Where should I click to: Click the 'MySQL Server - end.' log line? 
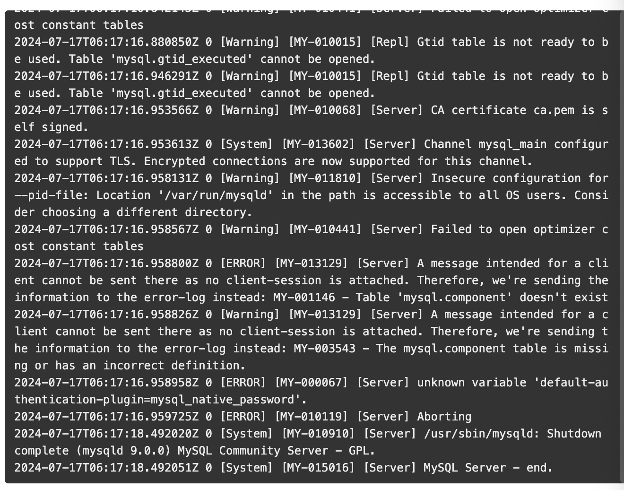pos(283,468)
